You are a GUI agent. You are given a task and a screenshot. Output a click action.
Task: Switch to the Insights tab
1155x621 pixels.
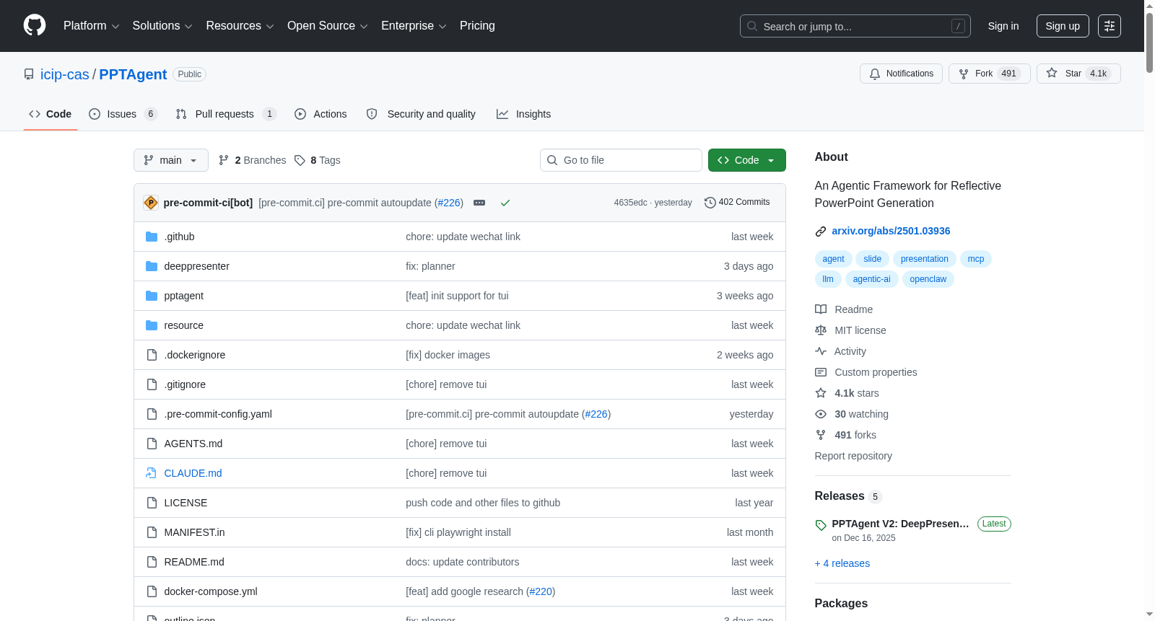click(523, 114)
